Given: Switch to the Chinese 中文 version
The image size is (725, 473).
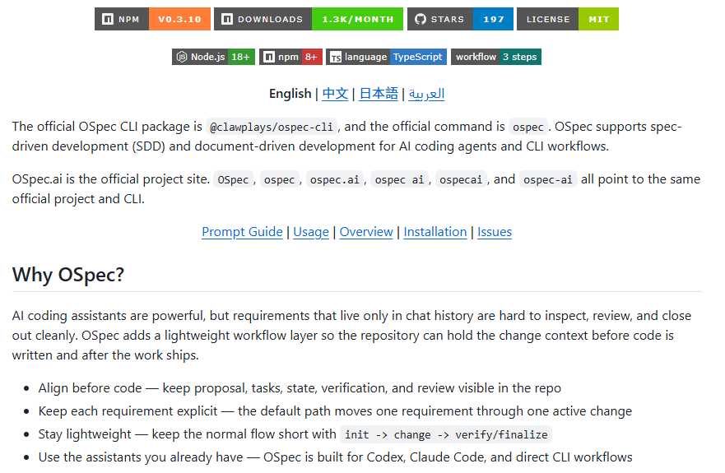Looking at the screenshot, I should tap(335, 94).
